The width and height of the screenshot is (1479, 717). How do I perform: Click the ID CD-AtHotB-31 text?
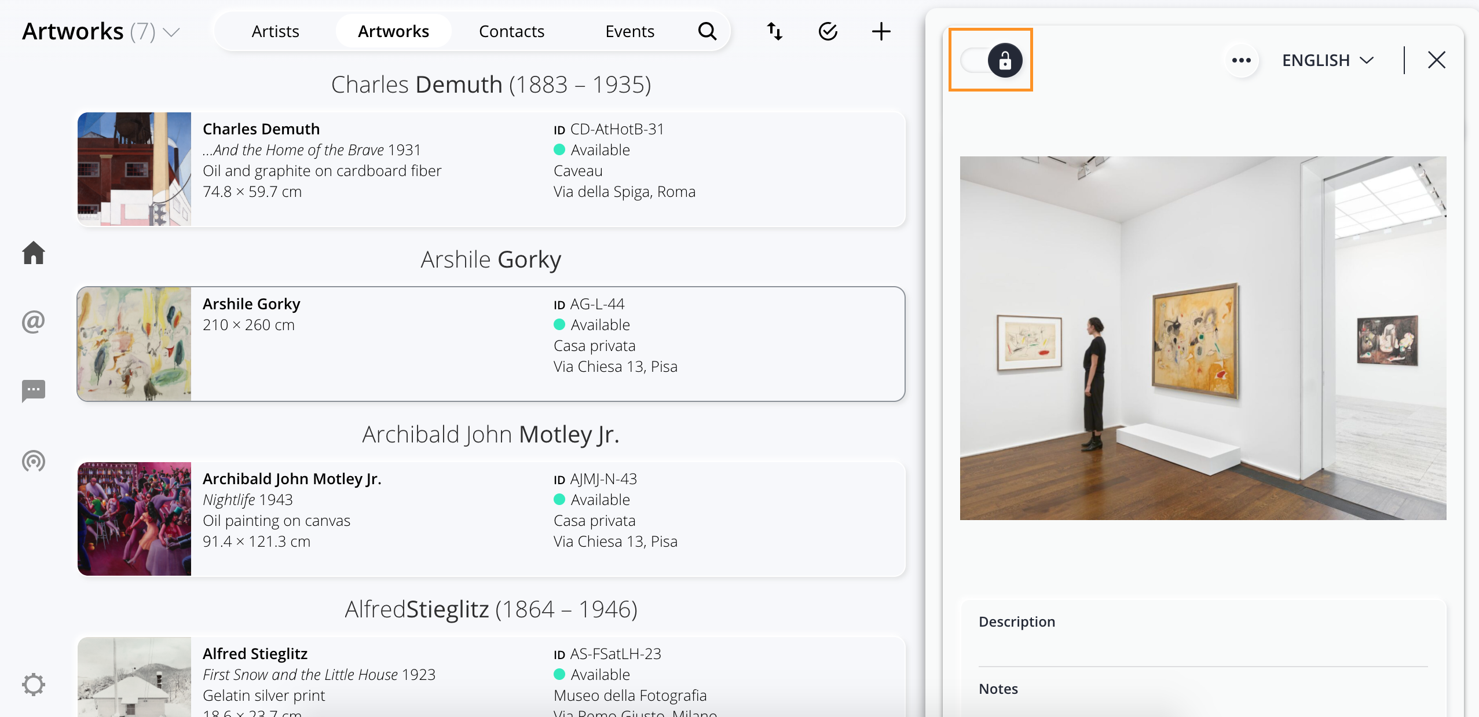click(x=609, y=129)
